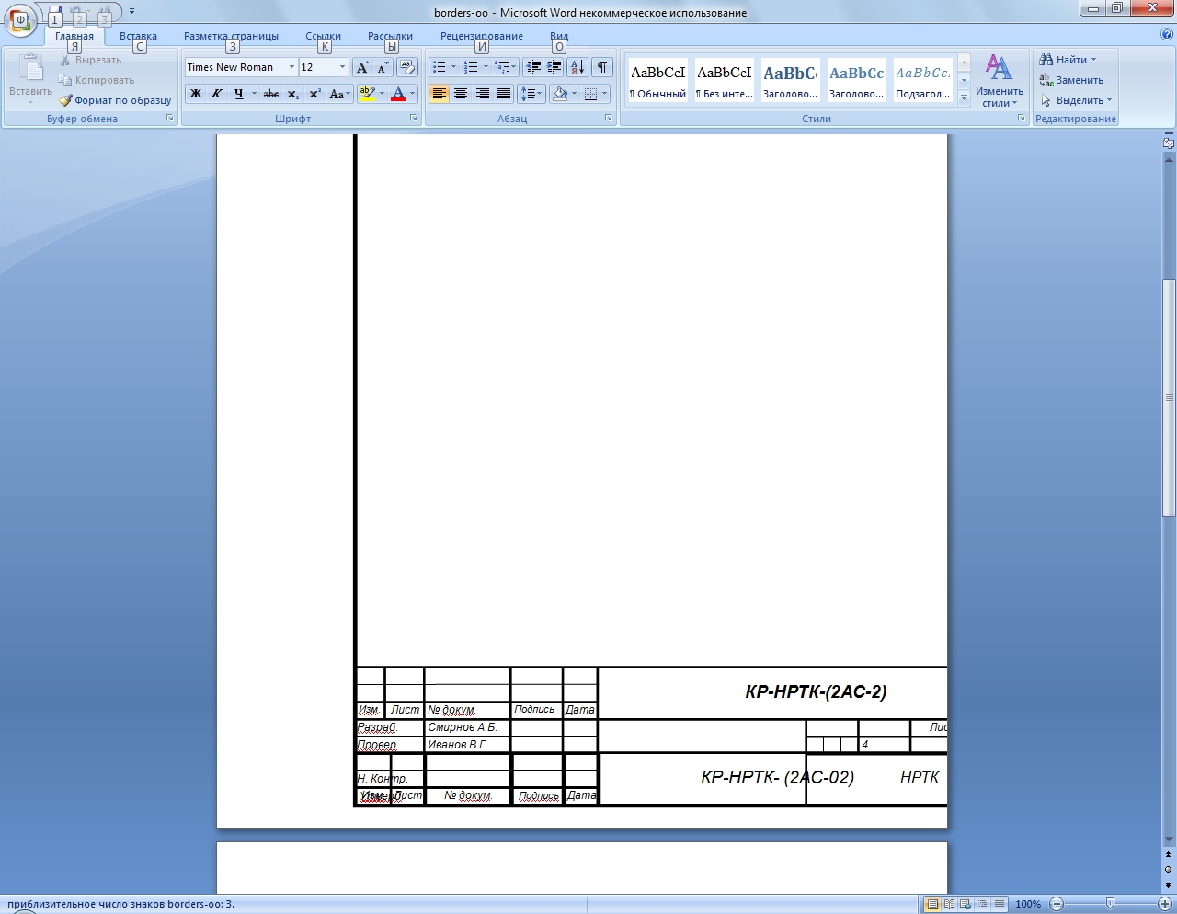Click the Заменить (Replace) button

coord(1071,80)
